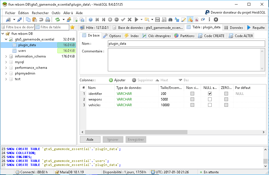Click the Replace text icon
Image resolution: width=269 pixels, height=175 pixels.
[x=177, y=20]
